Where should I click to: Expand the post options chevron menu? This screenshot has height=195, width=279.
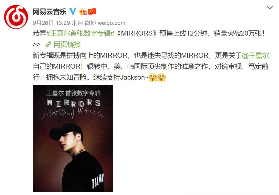(x=270, y=7)
